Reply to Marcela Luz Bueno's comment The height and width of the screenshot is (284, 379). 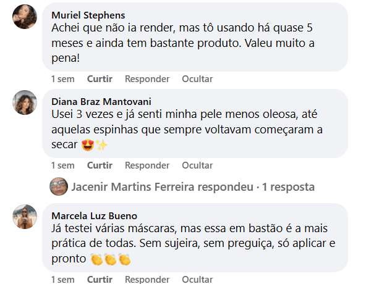[147, 279]
